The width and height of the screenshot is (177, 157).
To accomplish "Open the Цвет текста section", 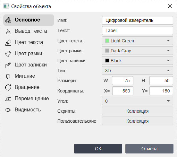I will [x=29, y=42].
